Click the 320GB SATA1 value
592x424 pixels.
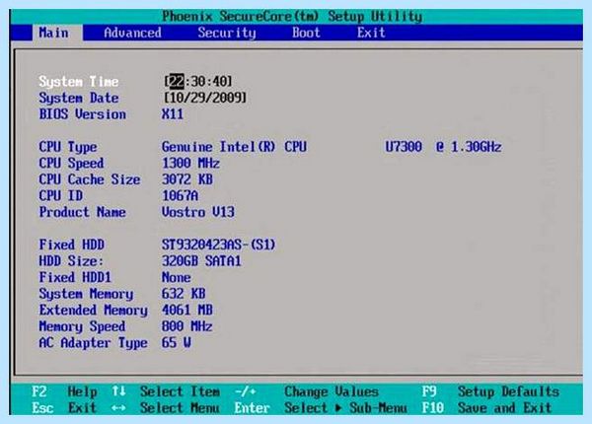coord(201,261)
